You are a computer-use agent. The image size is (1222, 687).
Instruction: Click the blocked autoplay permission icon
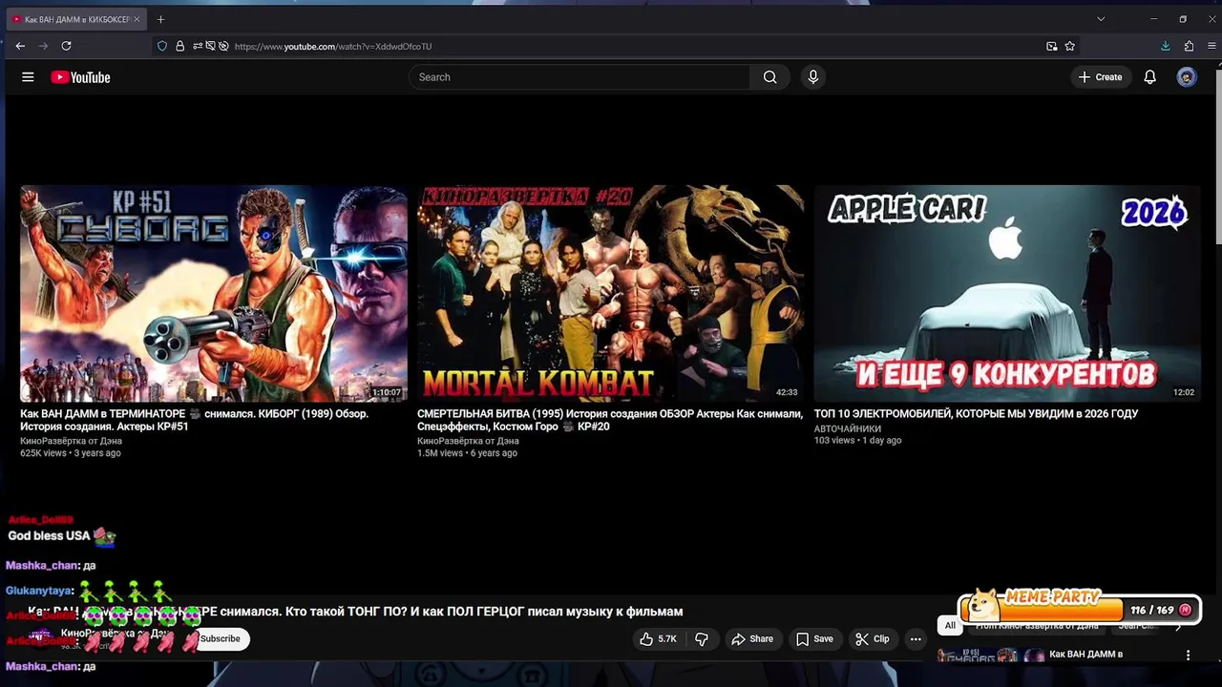[x=223, y=46]
